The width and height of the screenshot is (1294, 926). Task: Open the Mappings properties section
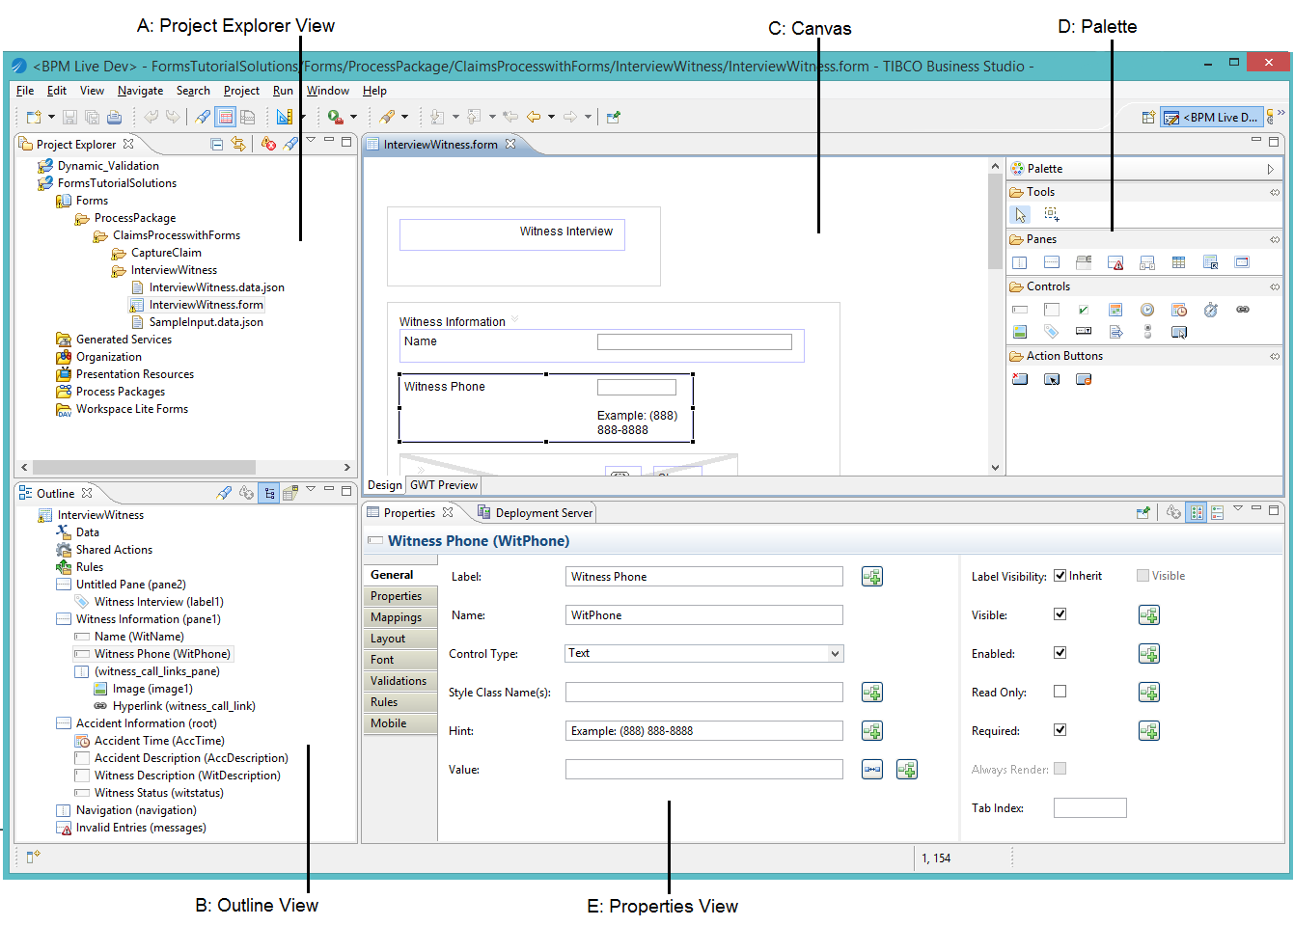click(397, 617)
